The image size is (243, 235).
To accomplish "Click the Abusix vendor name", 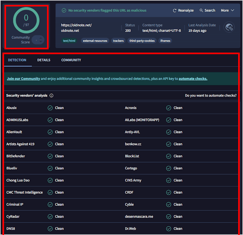I will click(11, 108).
